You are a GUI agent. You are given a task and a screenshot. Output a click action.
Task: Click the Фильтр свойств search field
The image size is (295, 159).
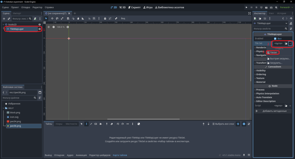point(270,29)
